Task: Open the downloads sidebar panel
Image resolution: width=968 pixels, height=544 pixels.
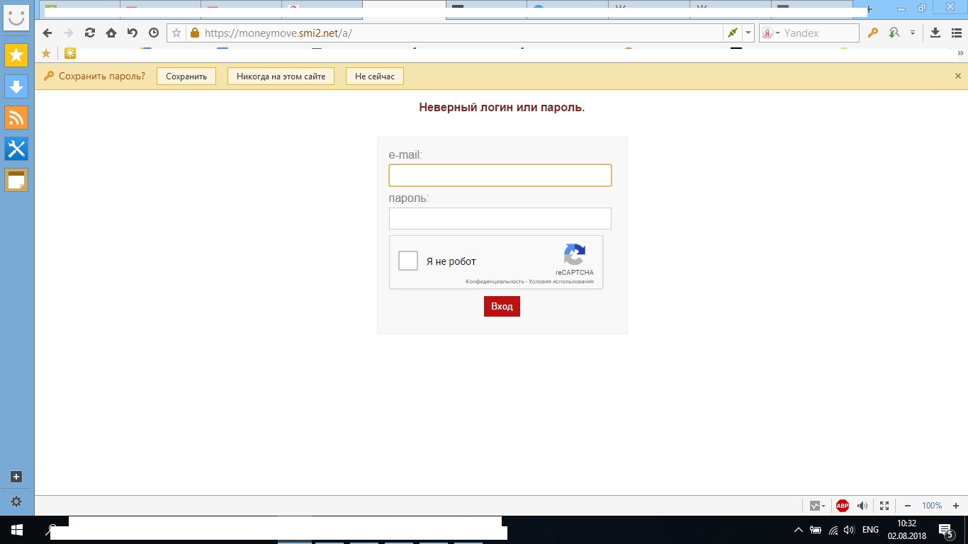Action: pyautogui.click(x=16, y=86)
